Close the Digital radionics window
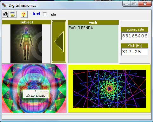 click(145, 4)
